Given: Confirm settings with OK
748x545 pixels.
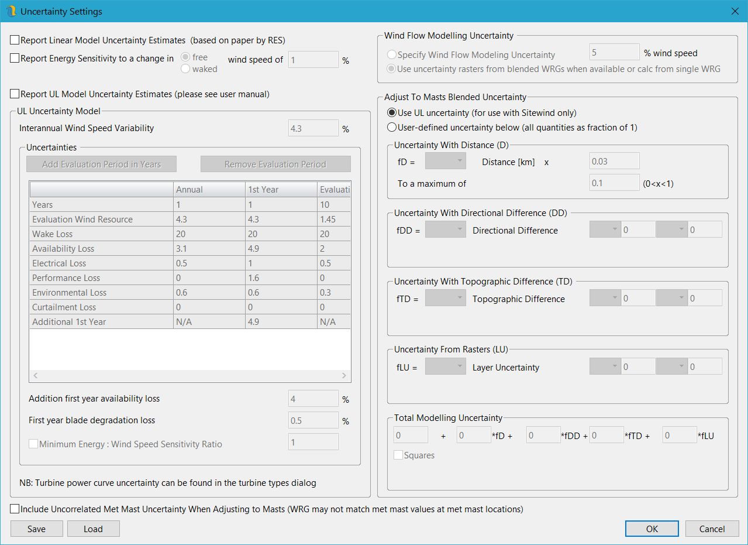Looking at the screenshot, I should click(x=652, y=529).
